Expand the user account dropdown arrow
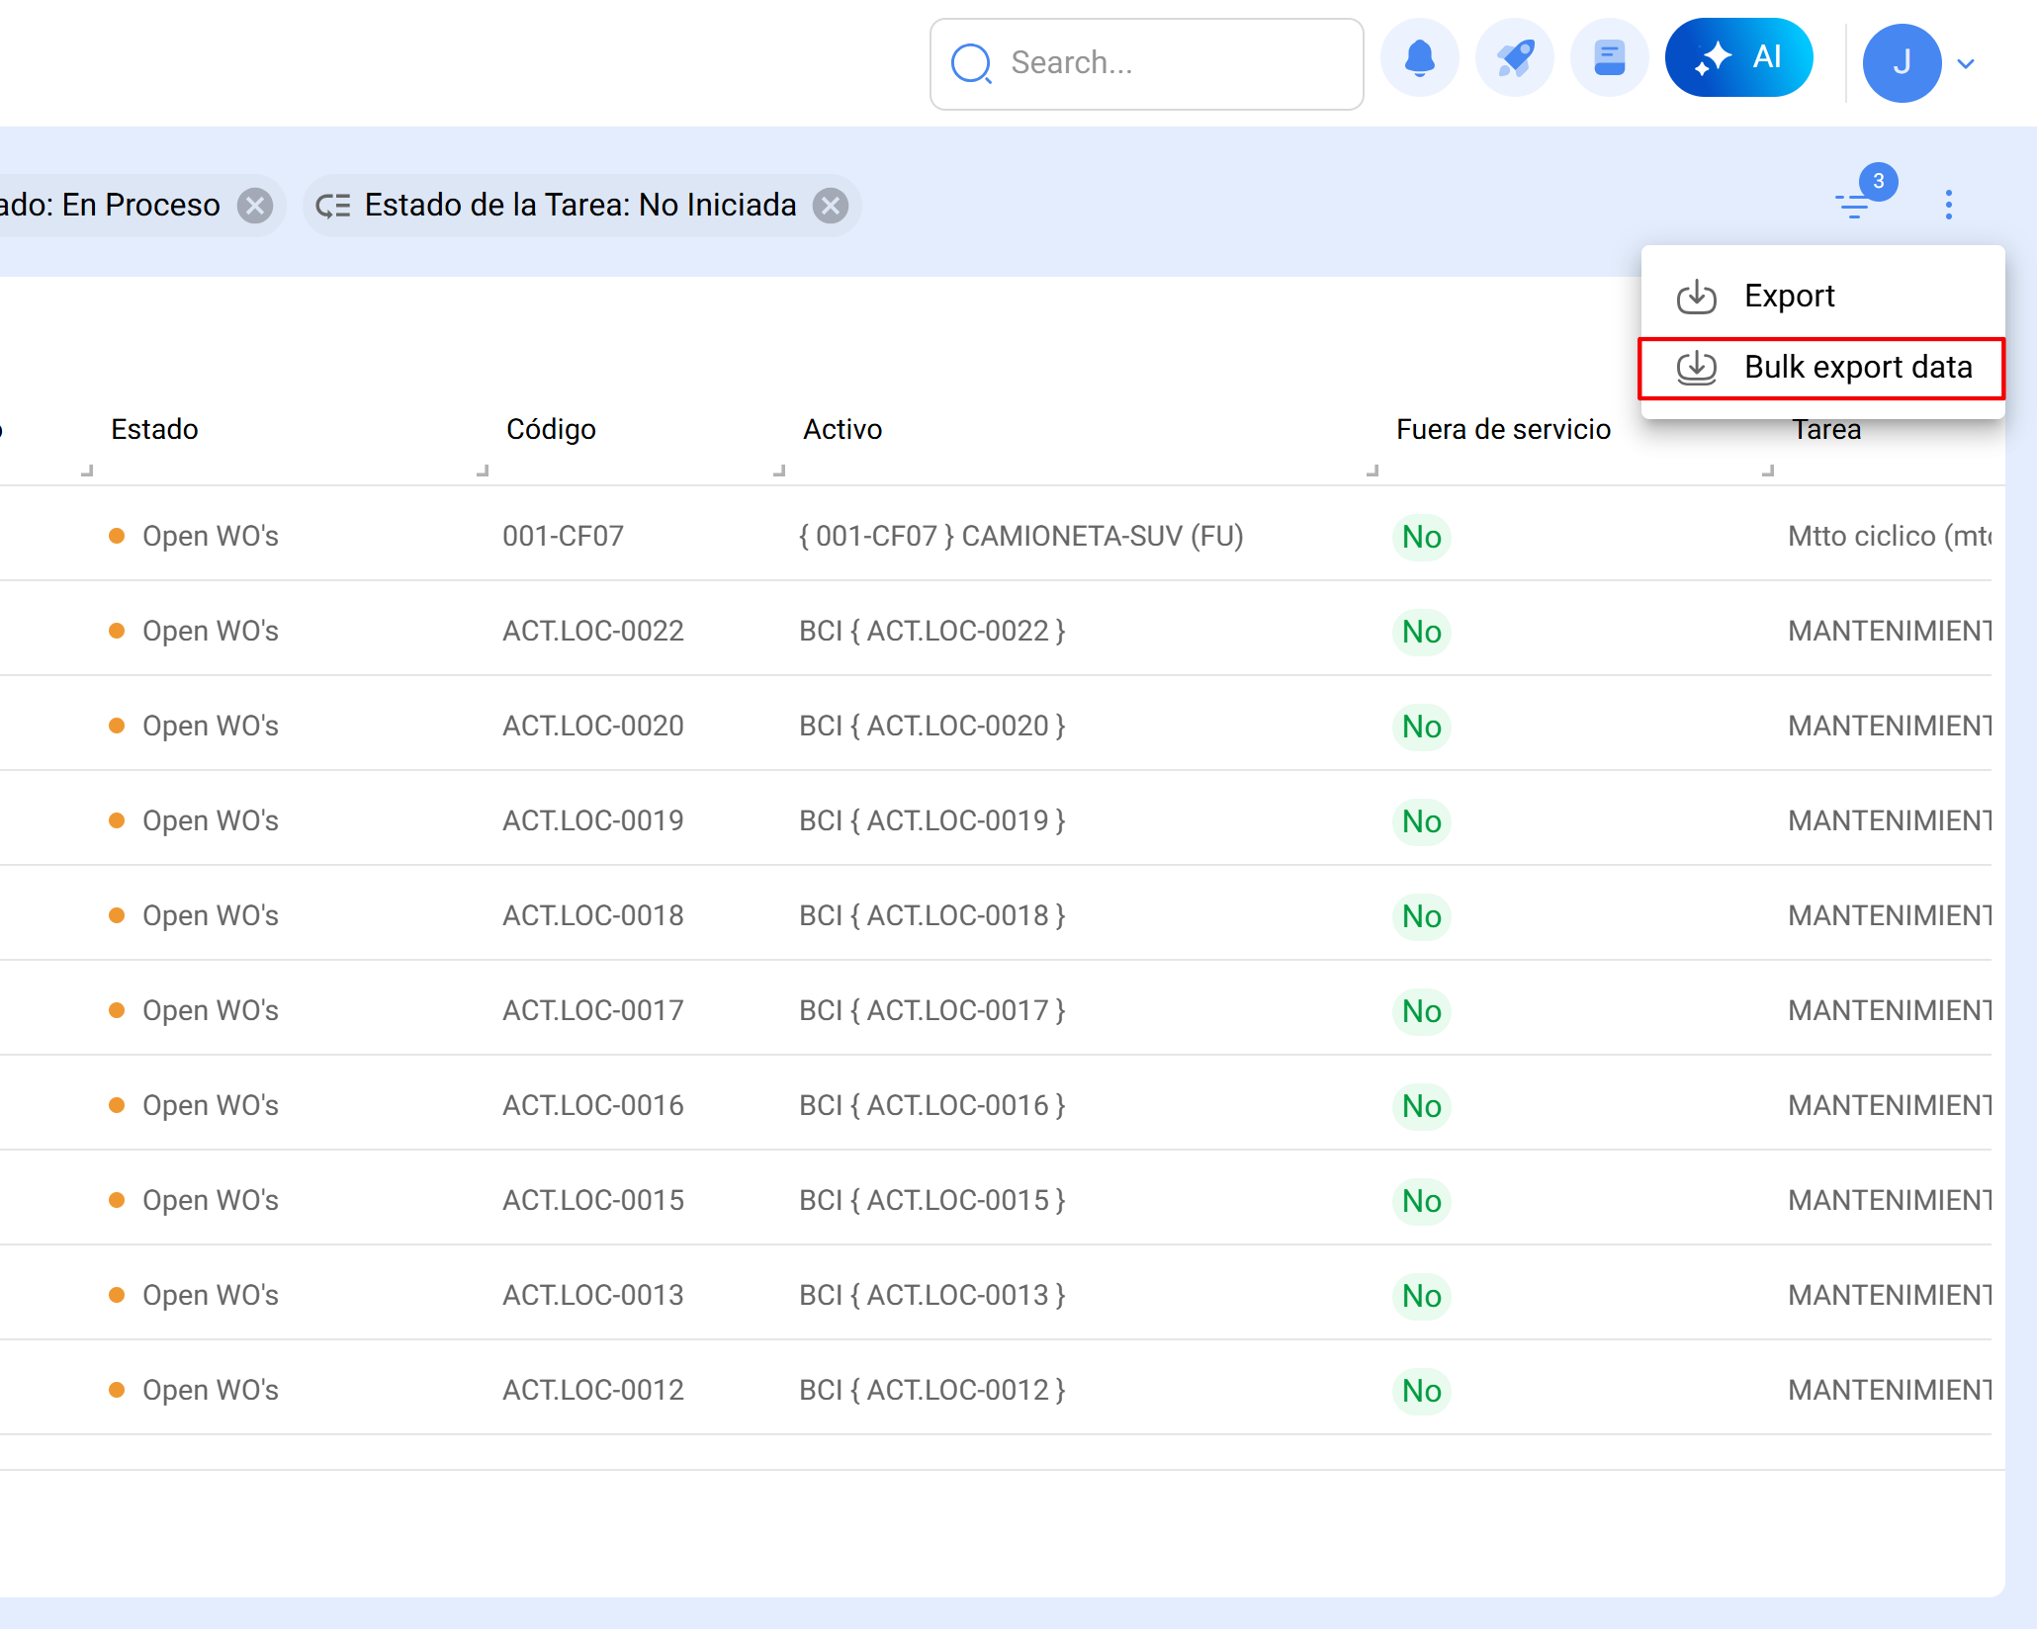The height and width of the screenshot is (1629, 2037). click(x=1966, y=63)
